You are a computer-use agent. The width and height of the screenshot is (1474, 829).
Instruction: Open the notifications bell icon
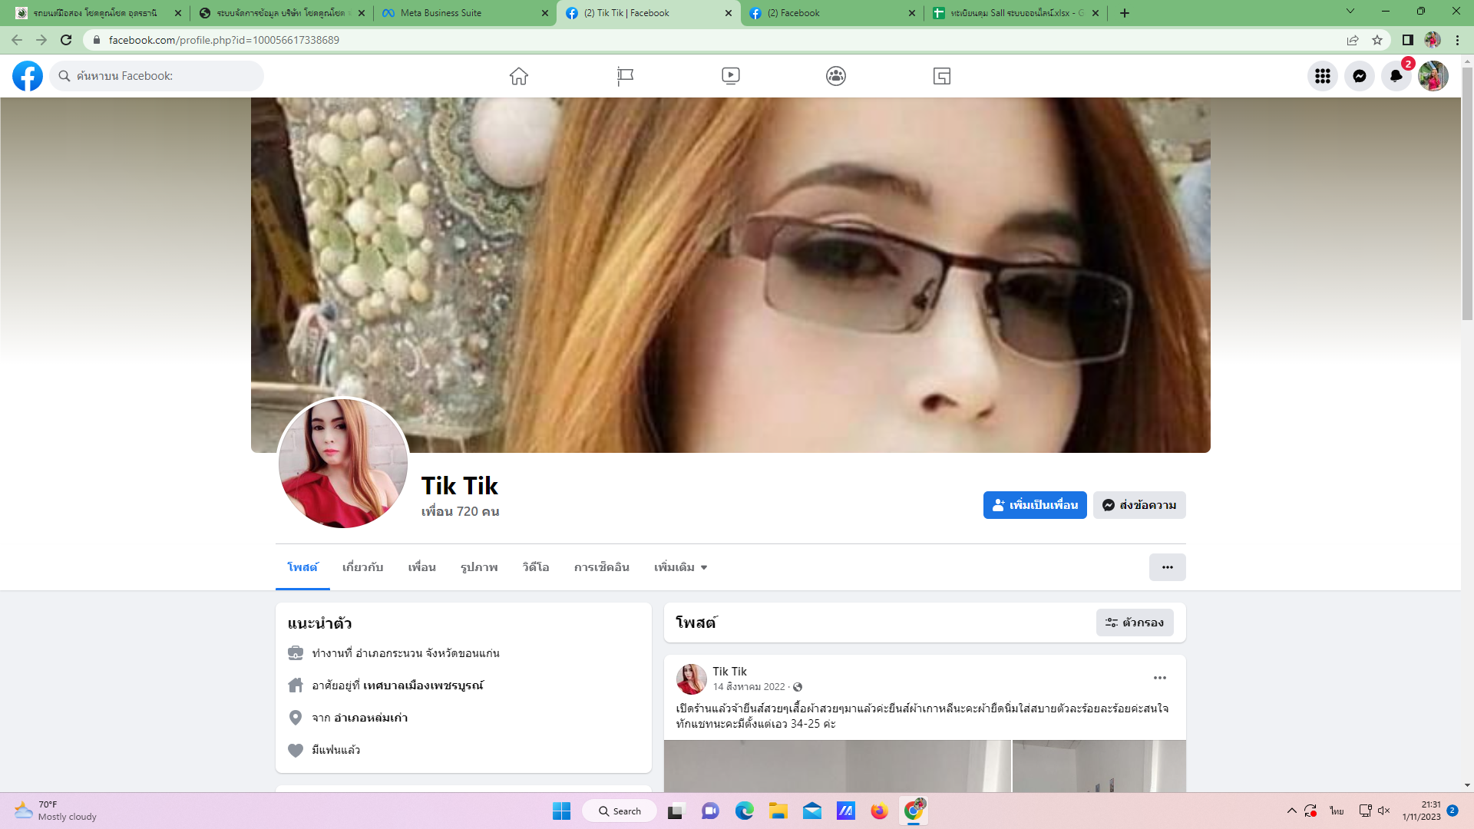[x=1396, y=76]
